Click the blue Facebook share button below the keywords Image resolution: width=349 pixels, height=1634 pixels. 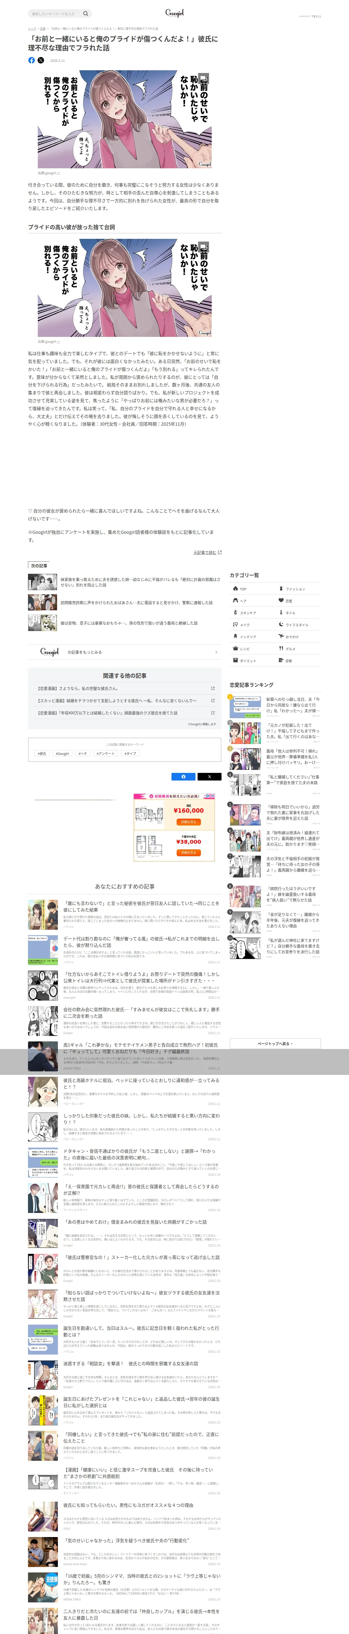[184, 776]
